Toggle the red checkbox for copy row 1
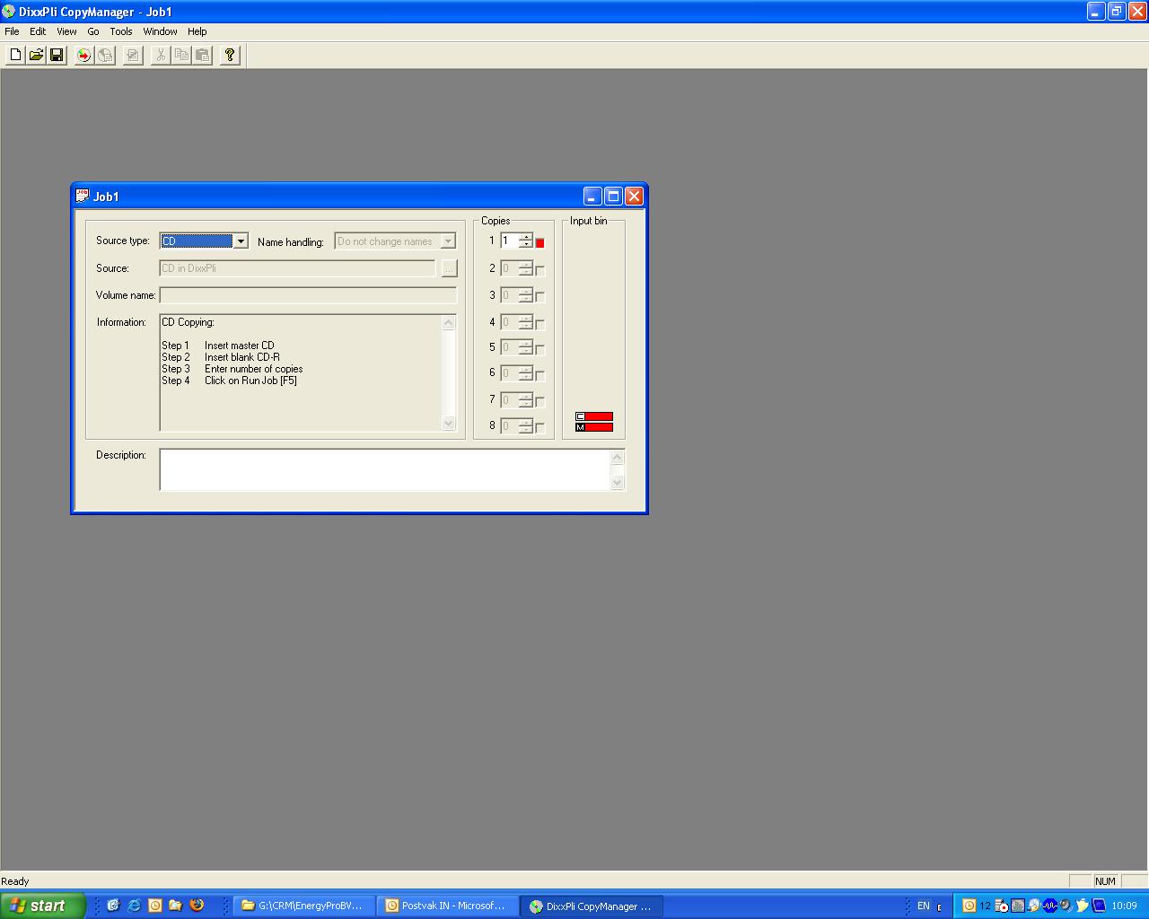1149x919 pixels. pos(539,242)
